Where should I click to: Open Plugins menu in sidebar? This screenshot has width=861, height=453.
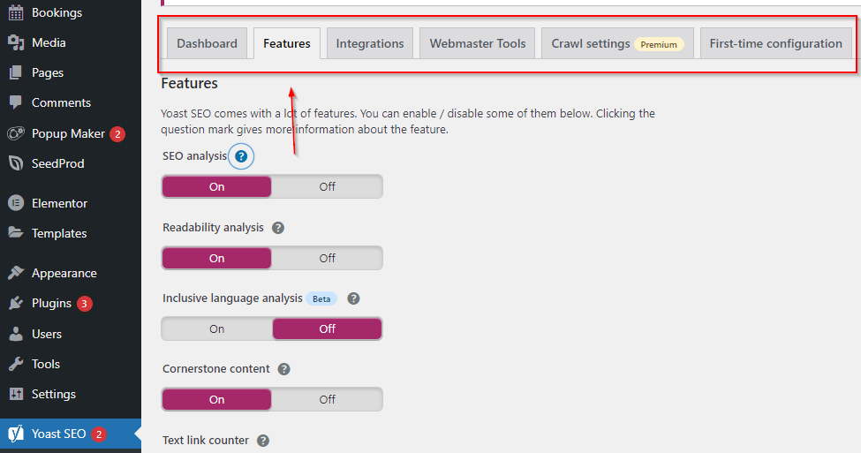(51, 303)
